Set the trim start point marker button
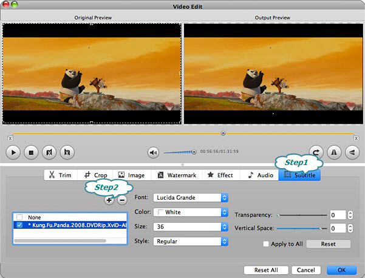The image size is (365, 278). [49, 152]
